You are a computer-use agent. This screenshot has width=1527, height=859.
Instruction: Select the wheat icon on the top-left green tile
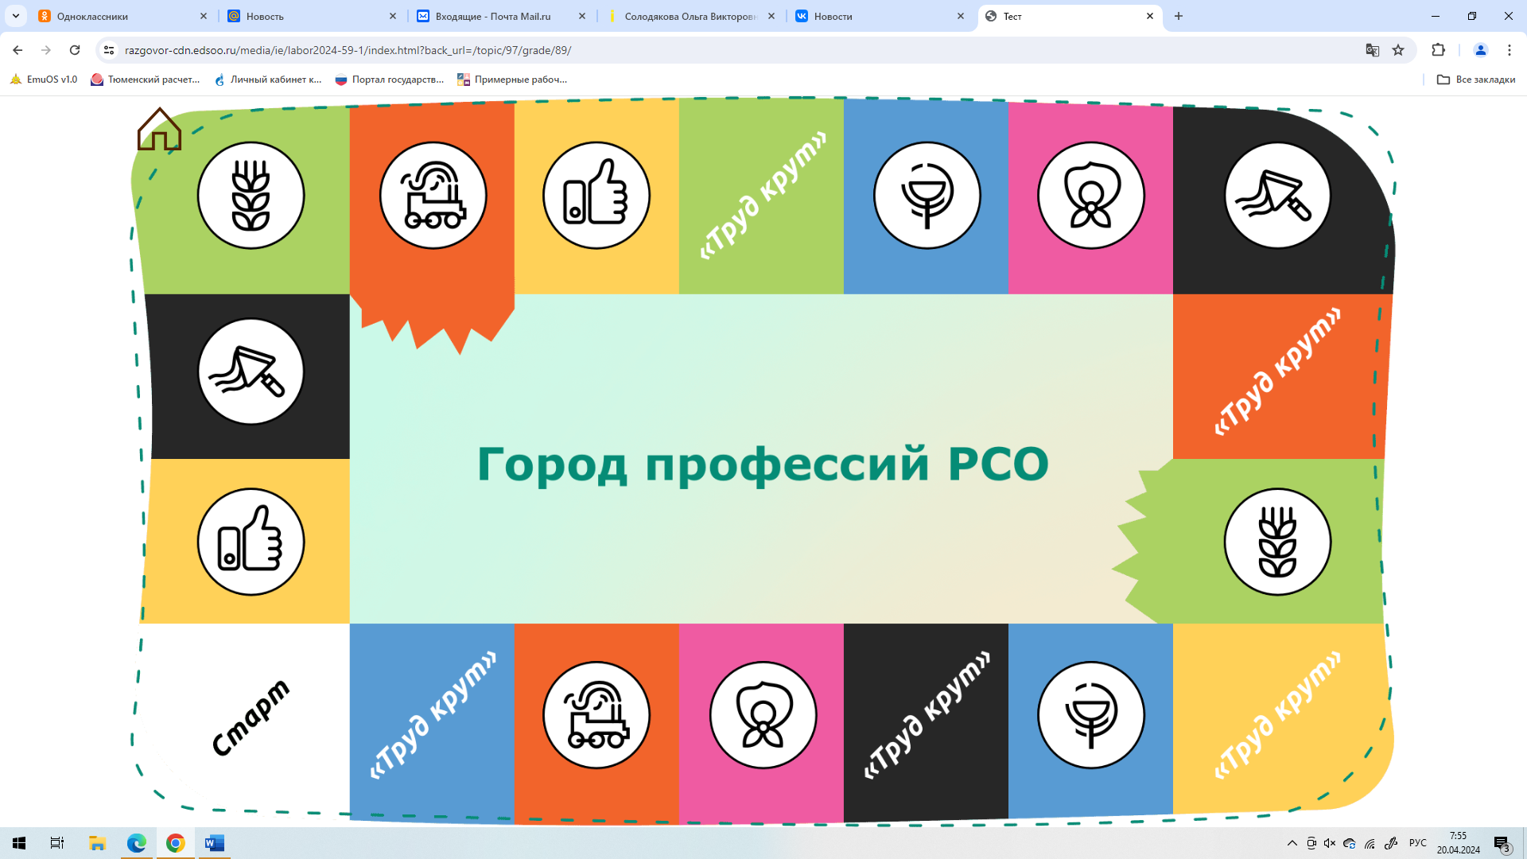coord(251,196)
